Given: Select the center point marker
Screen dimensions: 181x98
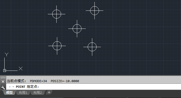Looking at the screenshot, I should [x=77, y=29].
